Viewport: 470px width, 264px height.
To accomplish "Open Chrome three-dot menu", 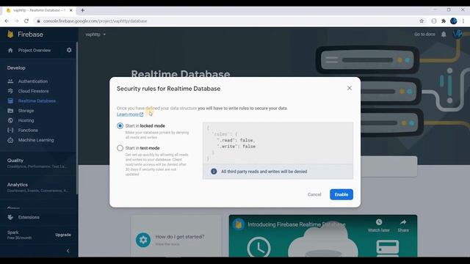I will click(x=463, y=21).
